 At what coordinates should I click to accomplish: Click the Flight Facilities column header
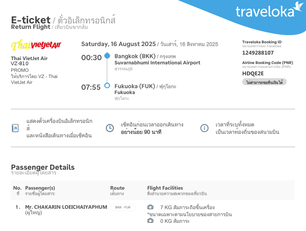click(165, 188)
